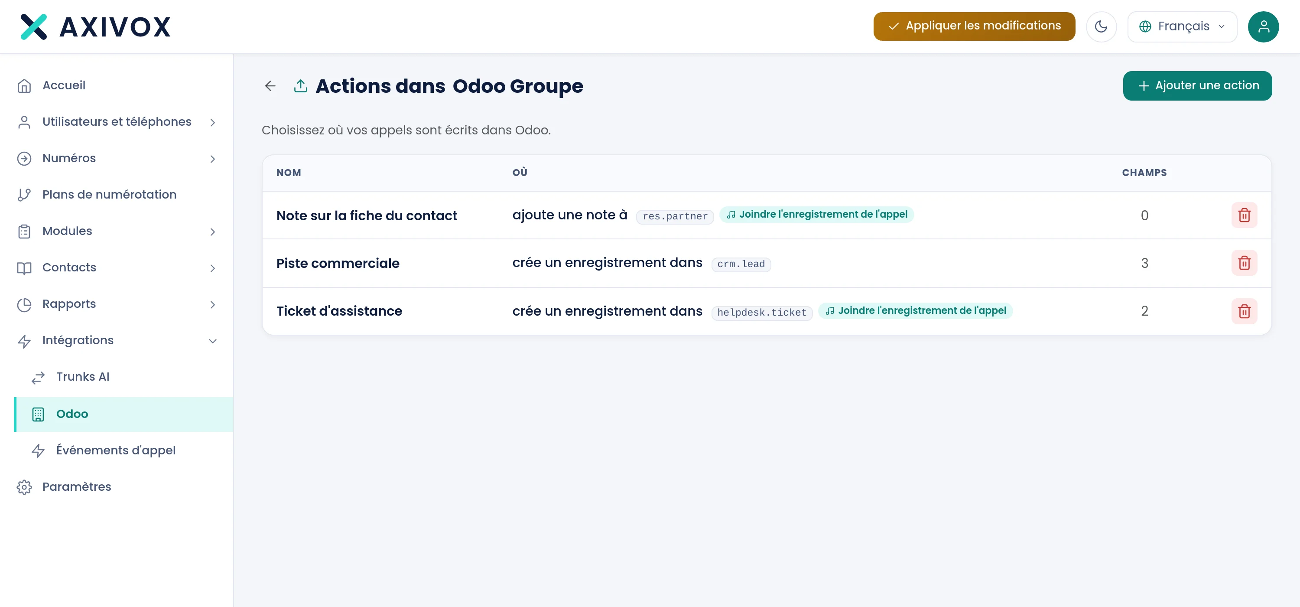Click the Accueil home icon
Viewport: 1300px width, 607px height.
(x=24, y=86)
